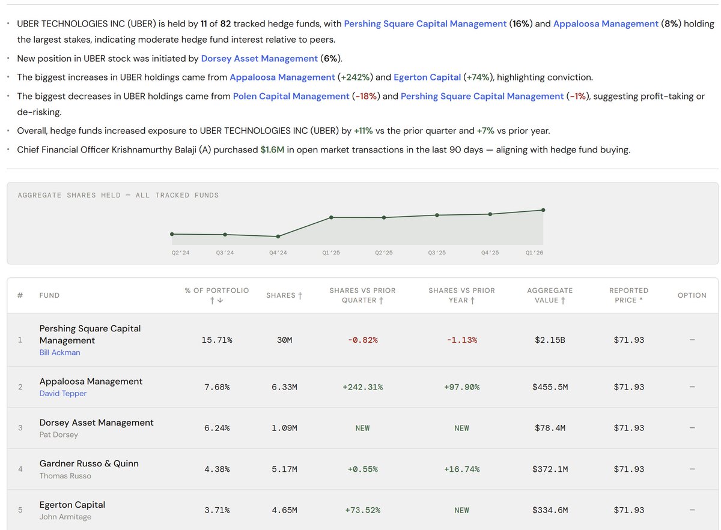
Task: Click Bill Ackman manager link
Action: pos(59,353)
